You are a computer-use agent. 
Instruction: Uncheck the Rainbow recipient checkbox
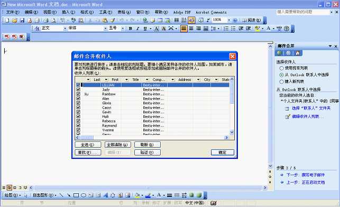(x=78, y=94)
